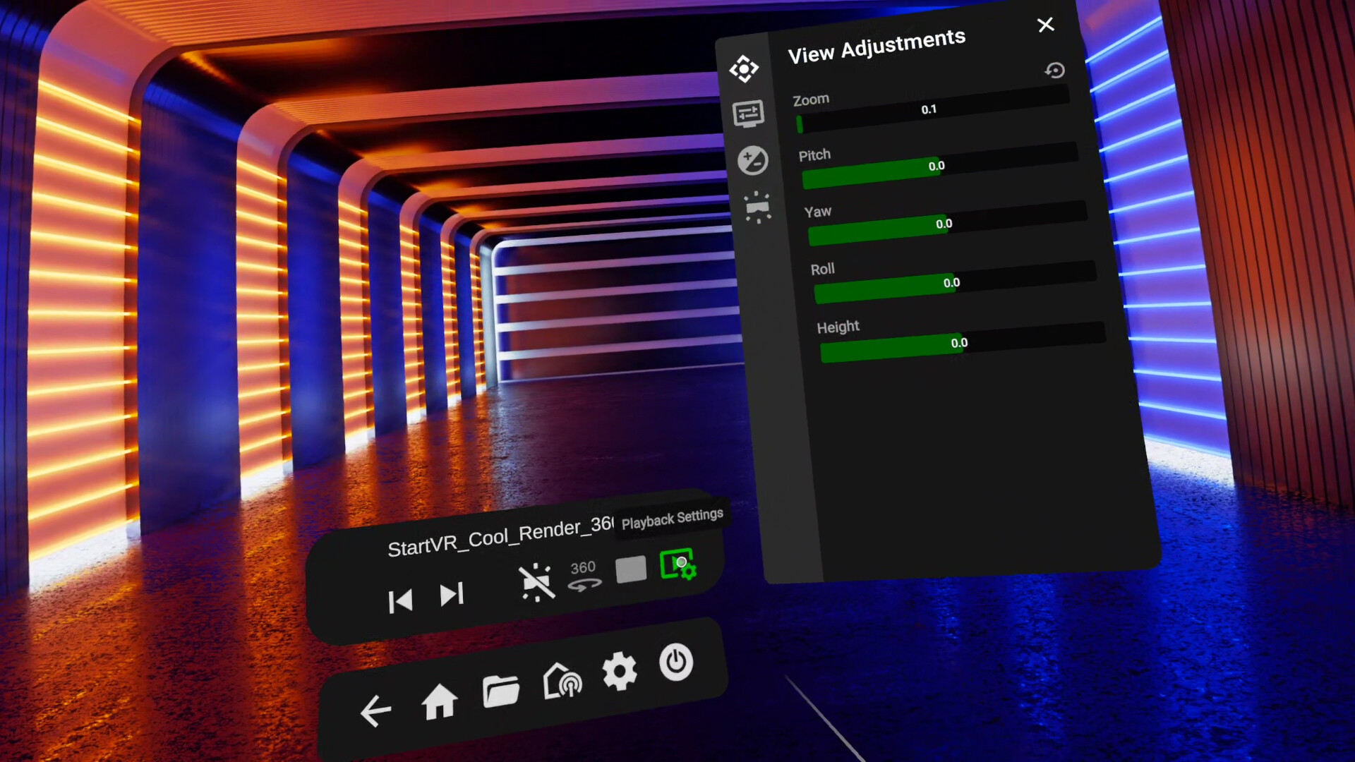Click the Roll slider bar
The image size is (1355, 762).
[953, 283]
